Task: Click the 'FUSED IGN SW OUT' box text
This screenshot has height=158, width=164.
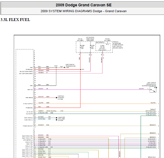Action: (102, 48)
